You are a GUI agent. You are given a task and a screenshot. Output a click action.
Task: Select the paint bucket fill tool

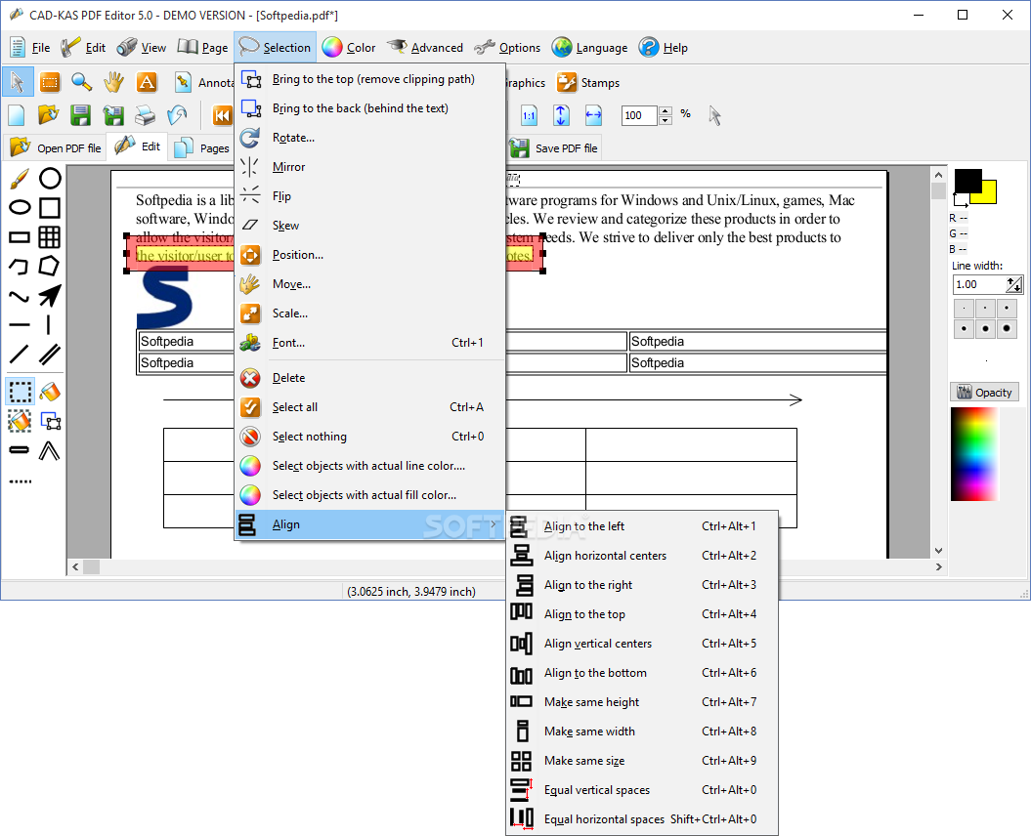pyautogui.click(x=50, y=391)
